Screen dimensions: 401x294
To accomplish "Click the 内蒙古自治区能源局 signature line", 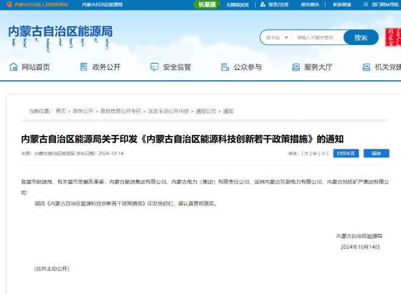I will click(359, 236).
